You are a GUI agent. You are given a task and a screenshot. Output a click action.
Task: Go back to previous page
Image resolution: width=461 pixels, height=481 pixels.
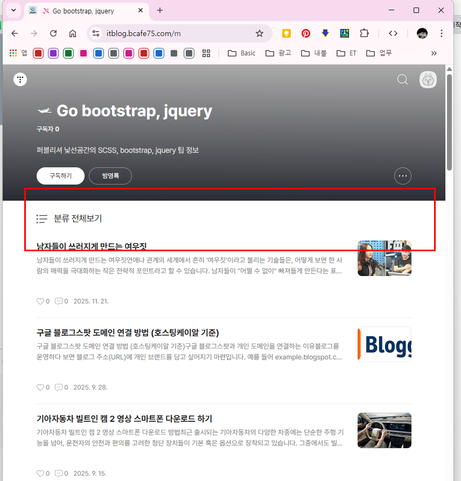15,33
